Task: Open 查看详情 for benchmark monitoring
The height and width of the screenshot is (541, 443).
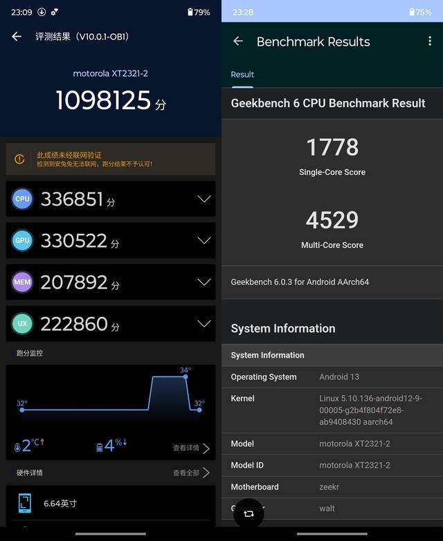Action: pos(191,448)
